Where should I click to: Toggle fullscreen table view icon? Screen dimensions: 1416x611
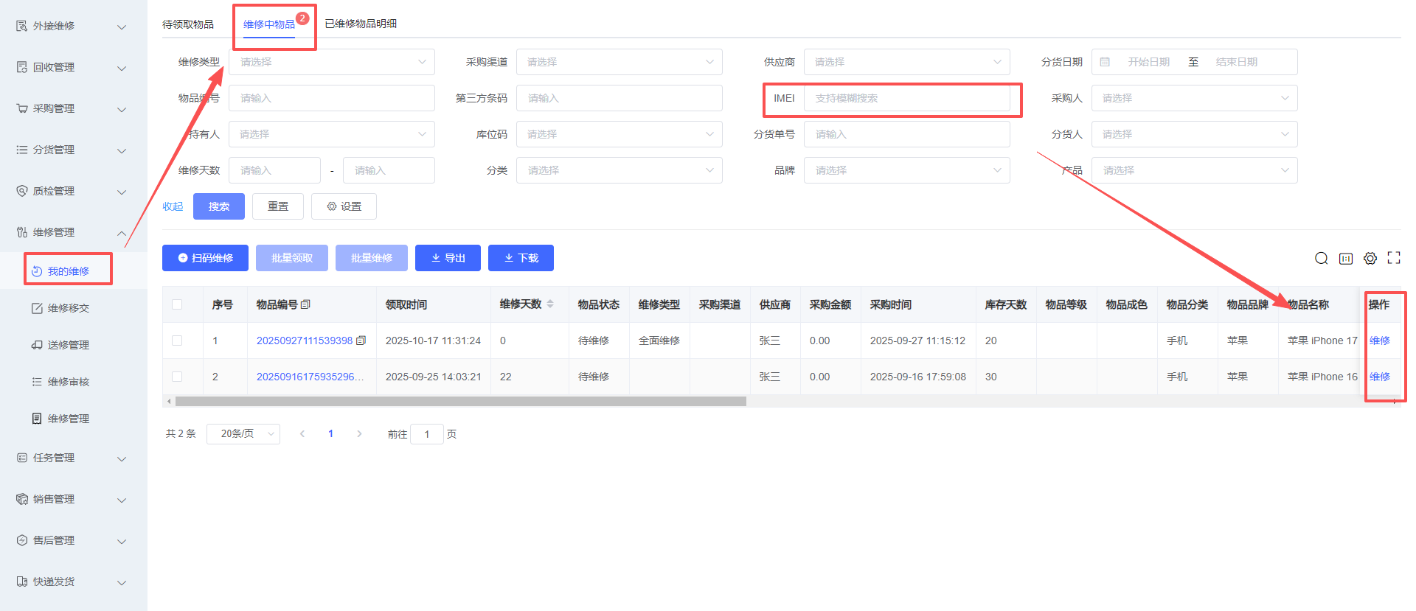(1393, 258)
